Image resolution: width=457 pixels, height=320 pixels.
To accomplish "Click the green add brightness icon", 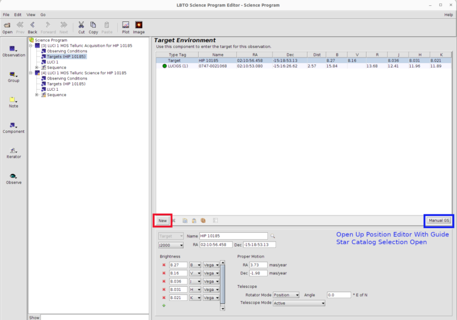I will coord(164,305).
